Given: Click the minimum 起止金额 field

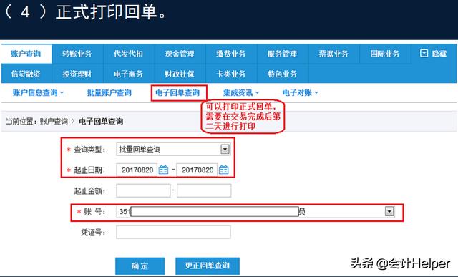Looking at the screenshot, I should [143, 190].
